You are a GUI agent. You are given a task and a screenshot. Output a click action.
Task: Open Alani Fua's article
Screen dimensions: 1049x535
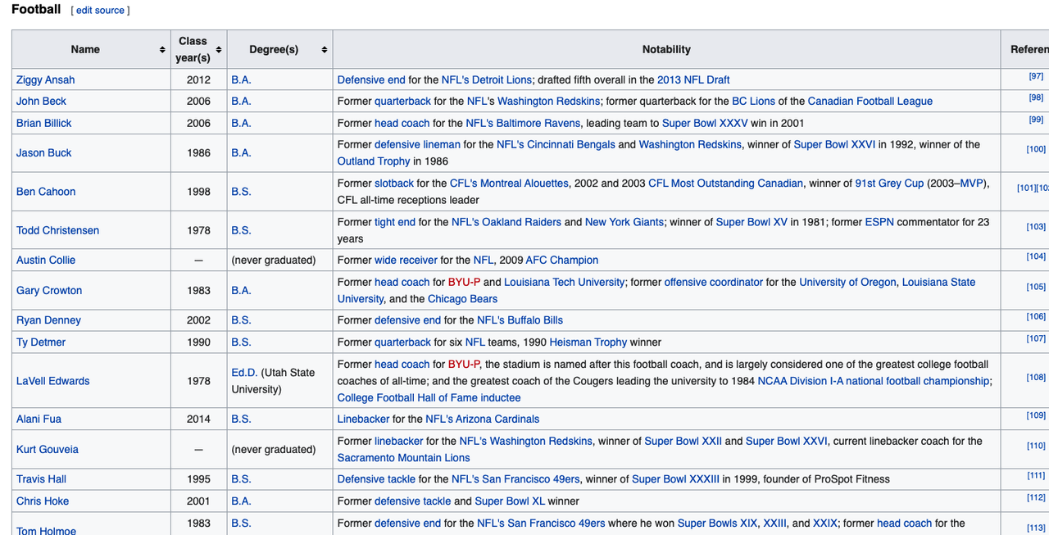39,419
